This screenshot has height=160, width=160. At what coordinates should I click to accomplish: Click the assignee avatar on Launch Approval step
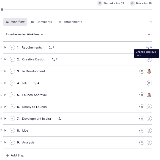pyautogui.click(x=149, y=95)
